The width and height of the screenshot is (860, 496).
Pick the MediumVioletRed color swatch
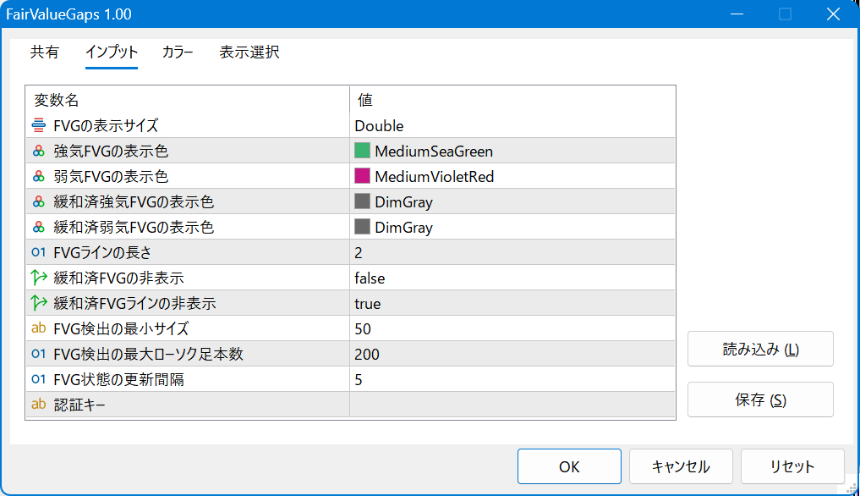click(362, 176)
